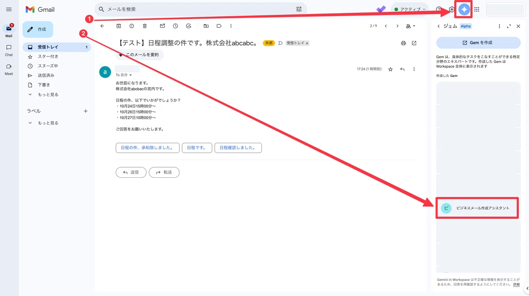Go to newer email chevron

click(386, 26)
